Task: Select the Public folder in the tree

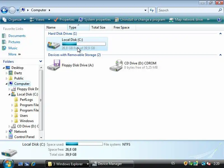Action: click(x=19, y=78)
